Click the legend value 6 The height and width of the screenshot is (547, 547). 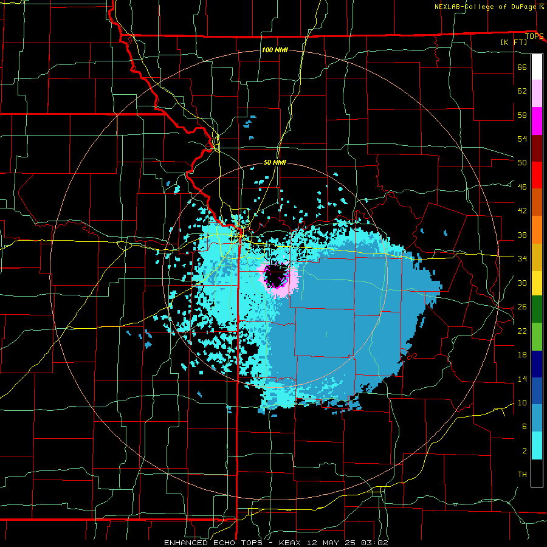(524, 427)
